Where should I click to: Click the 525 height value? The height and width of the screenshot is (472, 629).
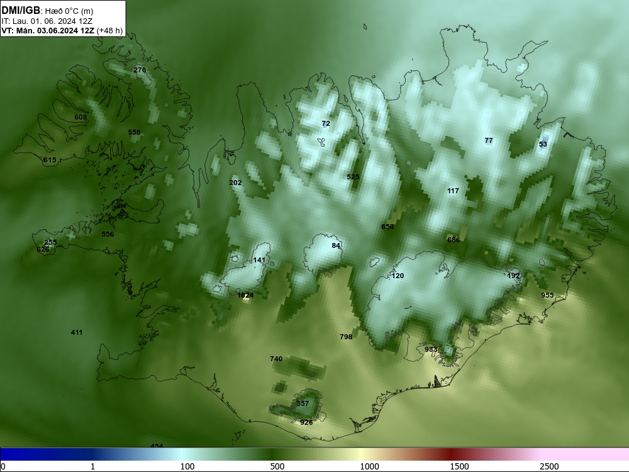(353, 177)
